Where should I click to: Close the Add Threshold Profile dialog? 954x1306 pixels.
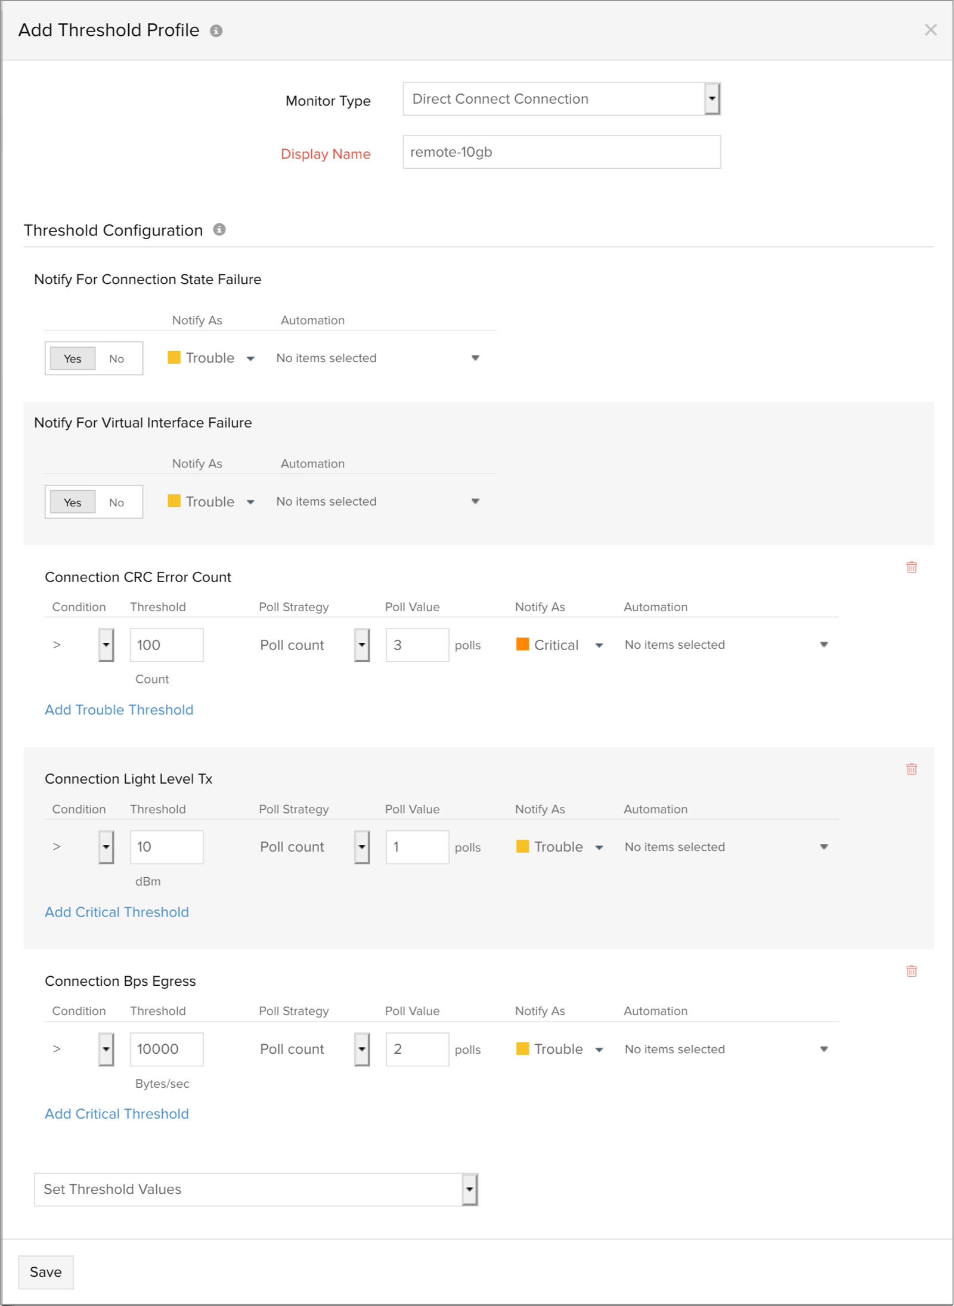point(930,30)
